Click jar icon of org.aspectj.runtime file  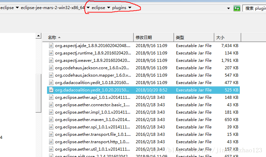point(51,53)
